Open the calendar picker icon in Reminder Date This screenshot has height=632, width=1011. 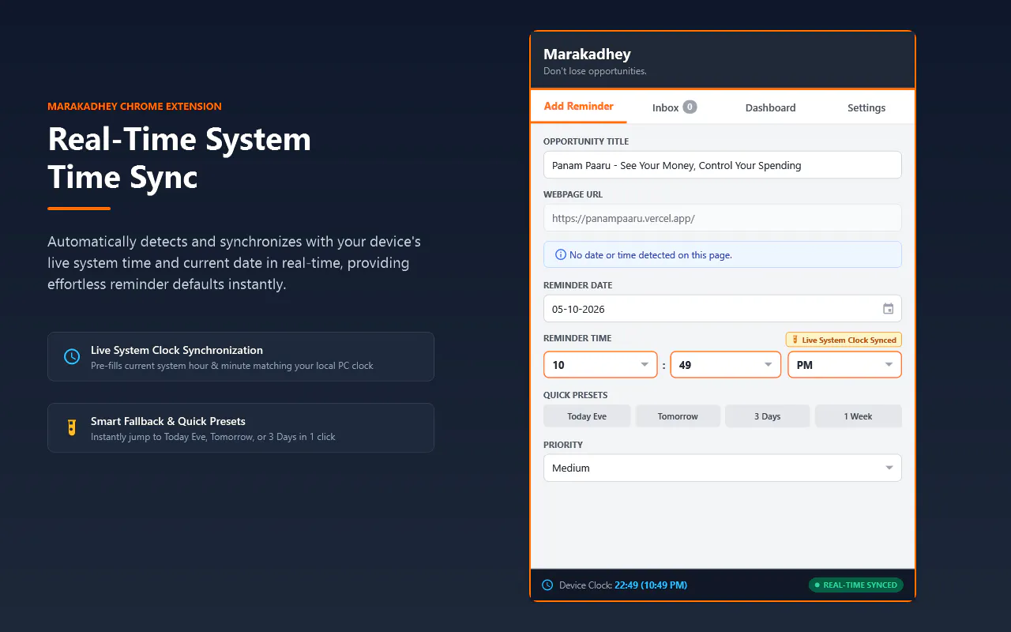point(889,309)
